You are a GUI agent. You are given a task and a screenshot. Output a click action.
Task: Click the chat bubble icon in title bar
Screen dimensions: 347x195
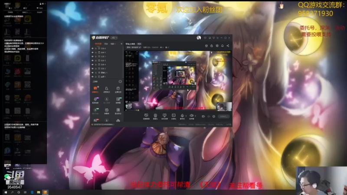tap(205, 38)
